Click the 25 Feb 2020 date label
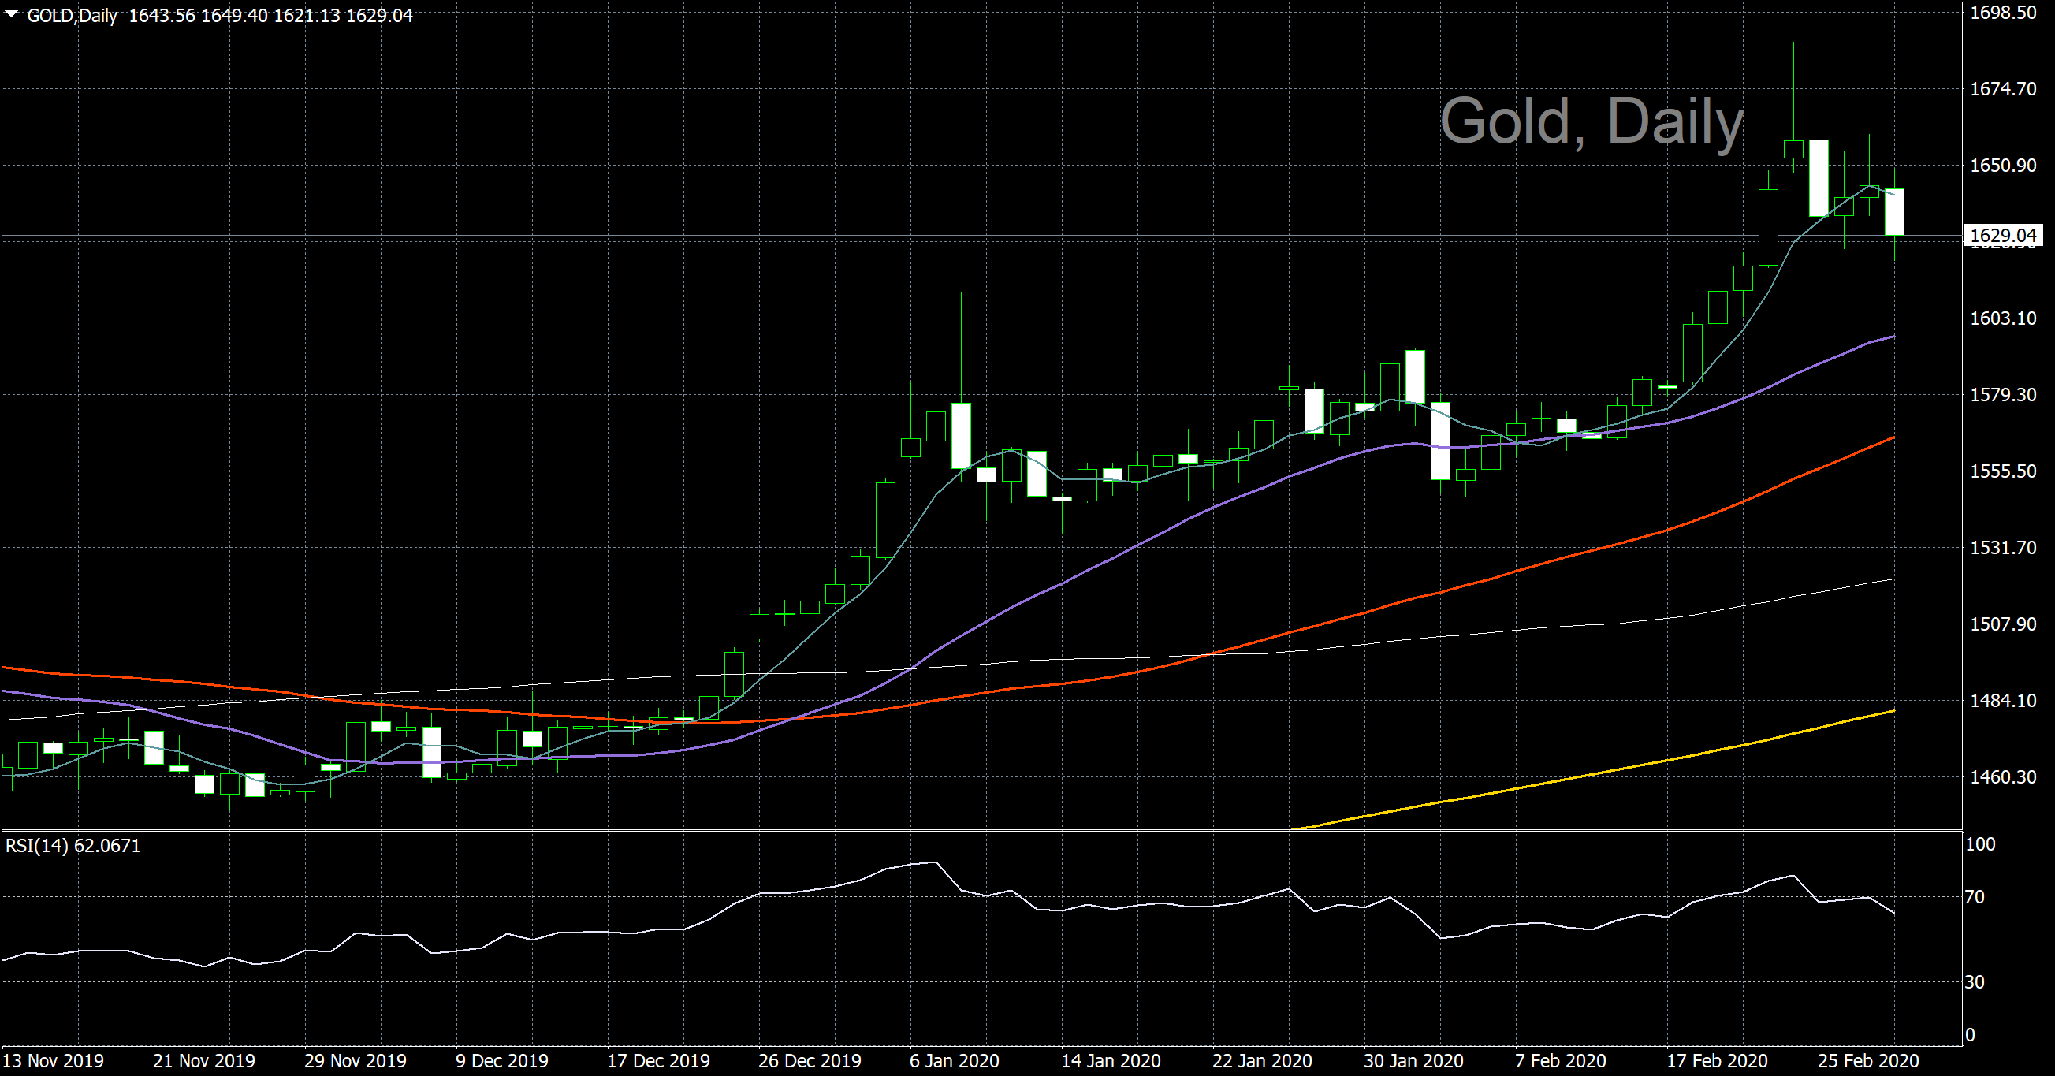Screen dimensions: 2055x1076 (1868, 1061)
